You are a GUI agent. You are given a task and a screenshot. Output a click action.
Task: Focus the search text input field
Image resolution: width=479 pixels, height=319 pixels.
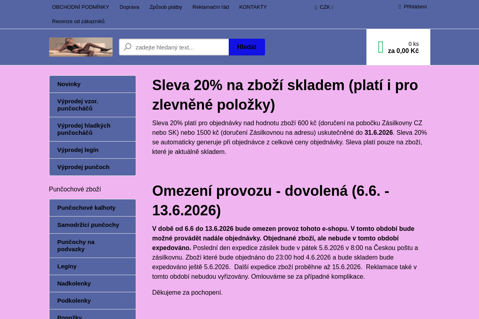pos(174,47)
